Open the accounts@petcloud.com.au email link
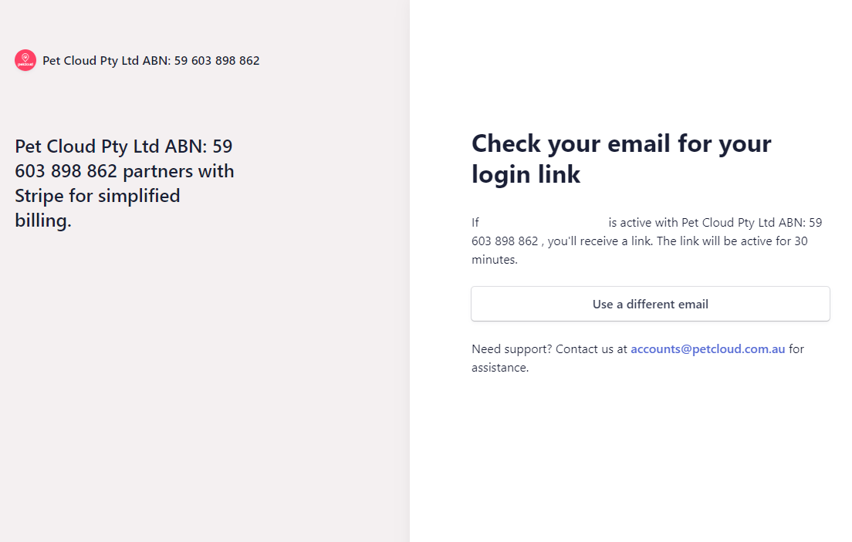Viewport: 852px width, 542px height. pos(708,348)
